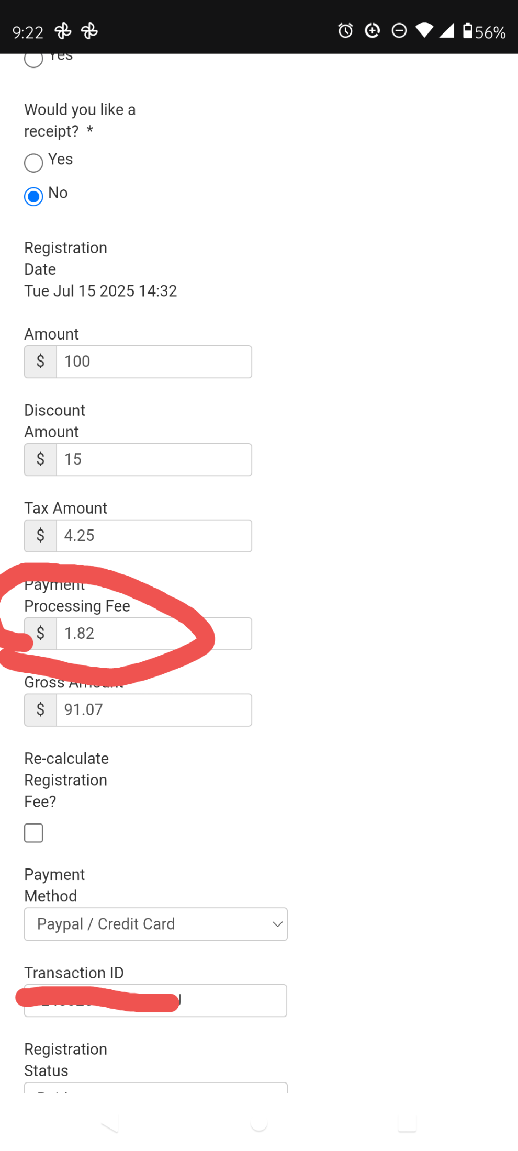Expand the Registration Status dropdown
Screen dimensions: 518x1151
[156, 1088]
